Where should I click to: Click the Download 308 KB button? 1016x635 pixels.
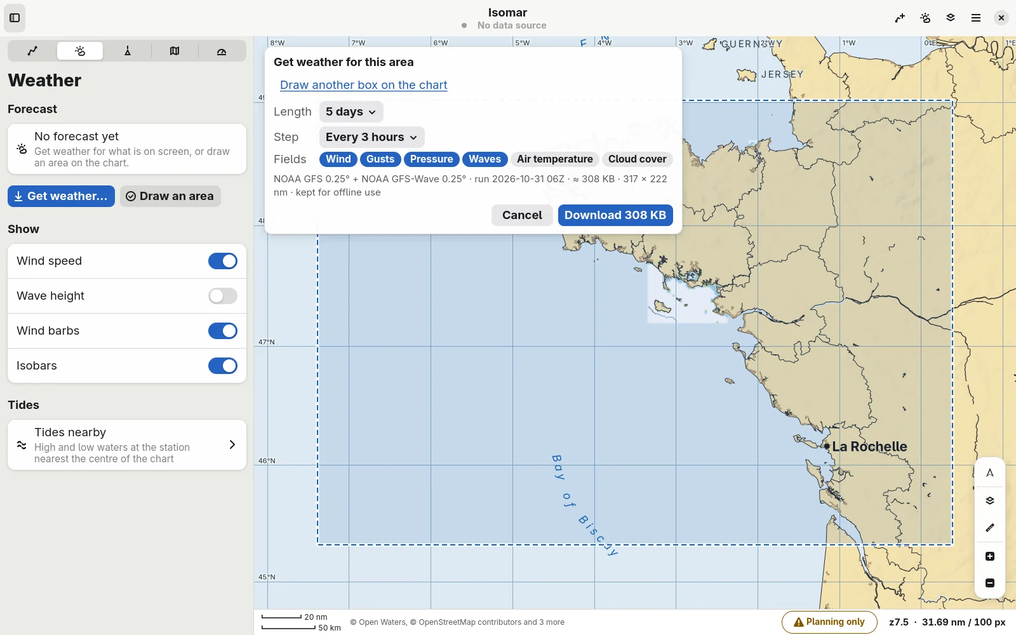pos(615,215)
